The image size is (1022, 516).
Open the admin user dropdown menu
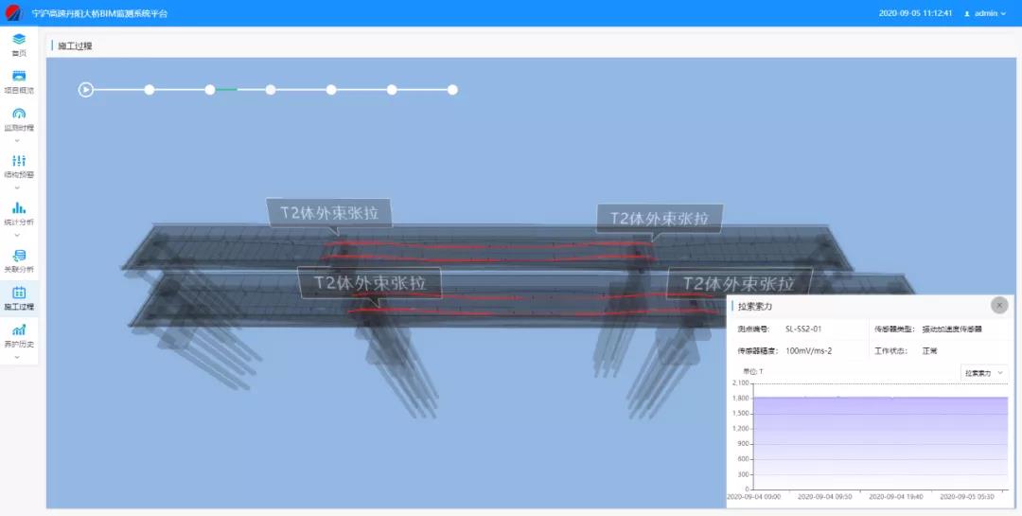click(985, 13)
